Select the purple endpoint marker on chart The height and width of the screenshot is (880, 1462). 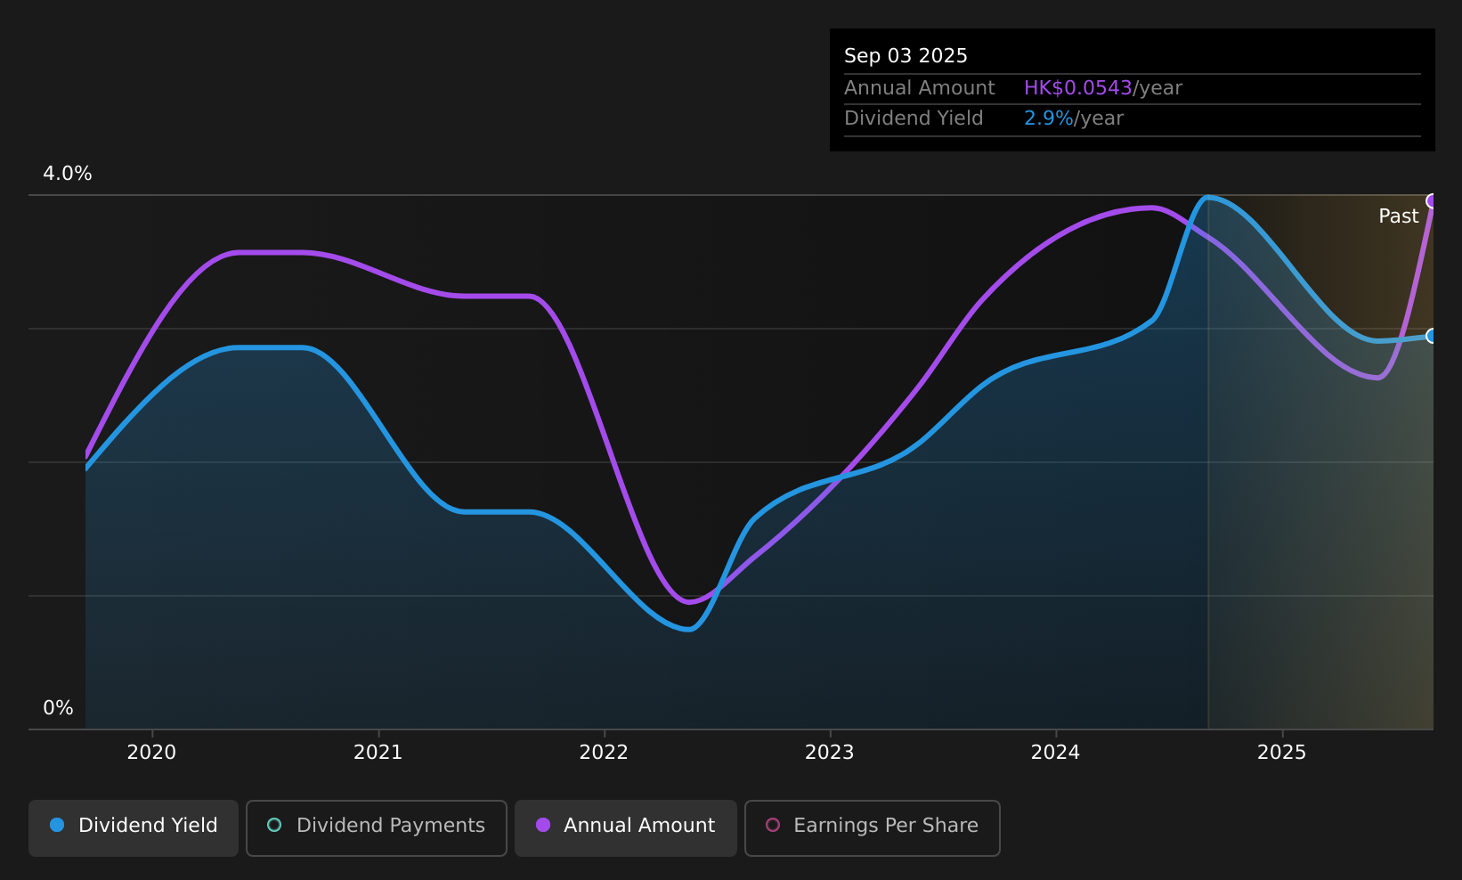[x=1432, y=201]
